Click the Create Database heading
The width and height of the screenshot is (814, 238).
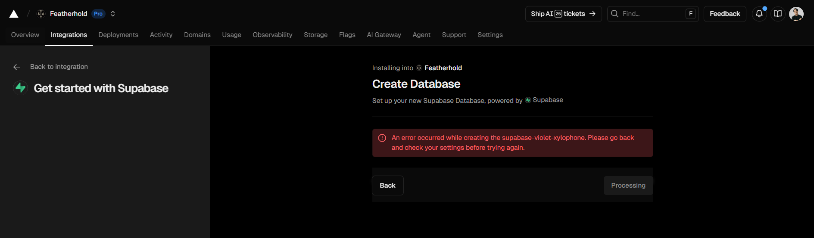click(x=416, y=84)
